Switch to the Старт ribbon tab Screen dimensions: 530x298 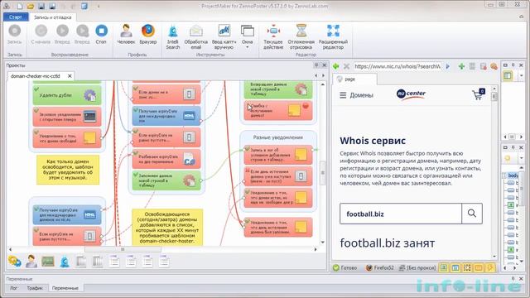pos(16,17)
